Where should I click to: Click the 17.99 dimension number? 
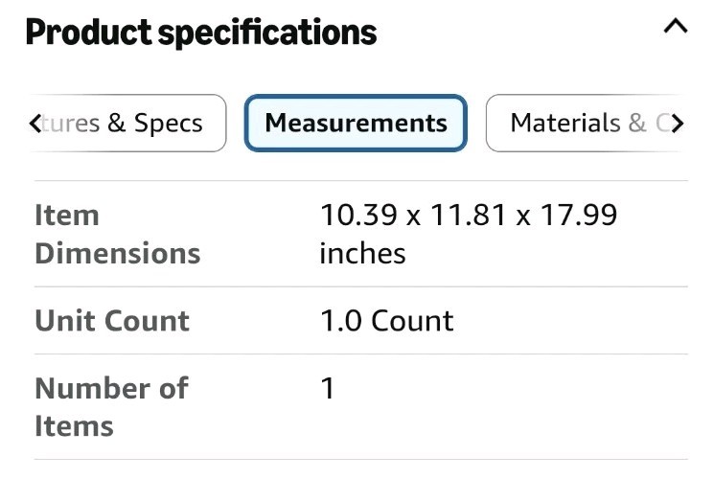577,216
